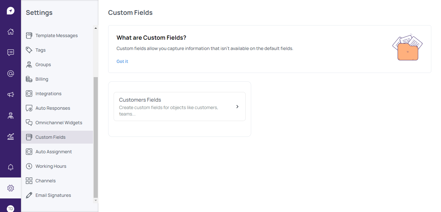Expand Customers Fields with the chevron arrow
This screenshot has height=212, width=441.
(237, 106)
